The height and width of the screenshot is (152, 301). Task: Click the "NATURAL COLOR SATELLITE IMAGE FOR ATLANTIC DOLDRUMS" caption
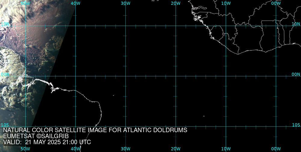click(95, 130)
